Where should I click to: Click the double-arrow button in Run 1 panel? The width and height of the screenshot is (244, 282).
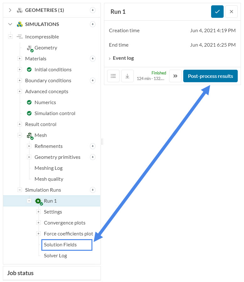tap(175, 76)
